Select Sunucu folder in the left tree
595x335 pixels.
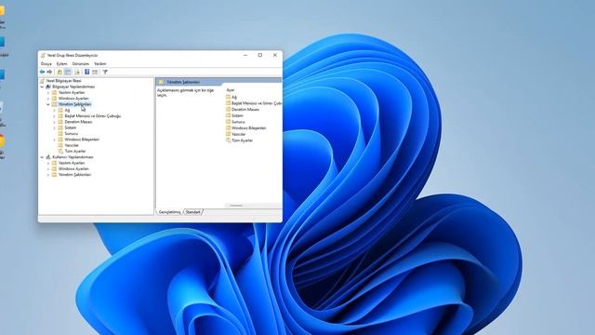[71, 134]
